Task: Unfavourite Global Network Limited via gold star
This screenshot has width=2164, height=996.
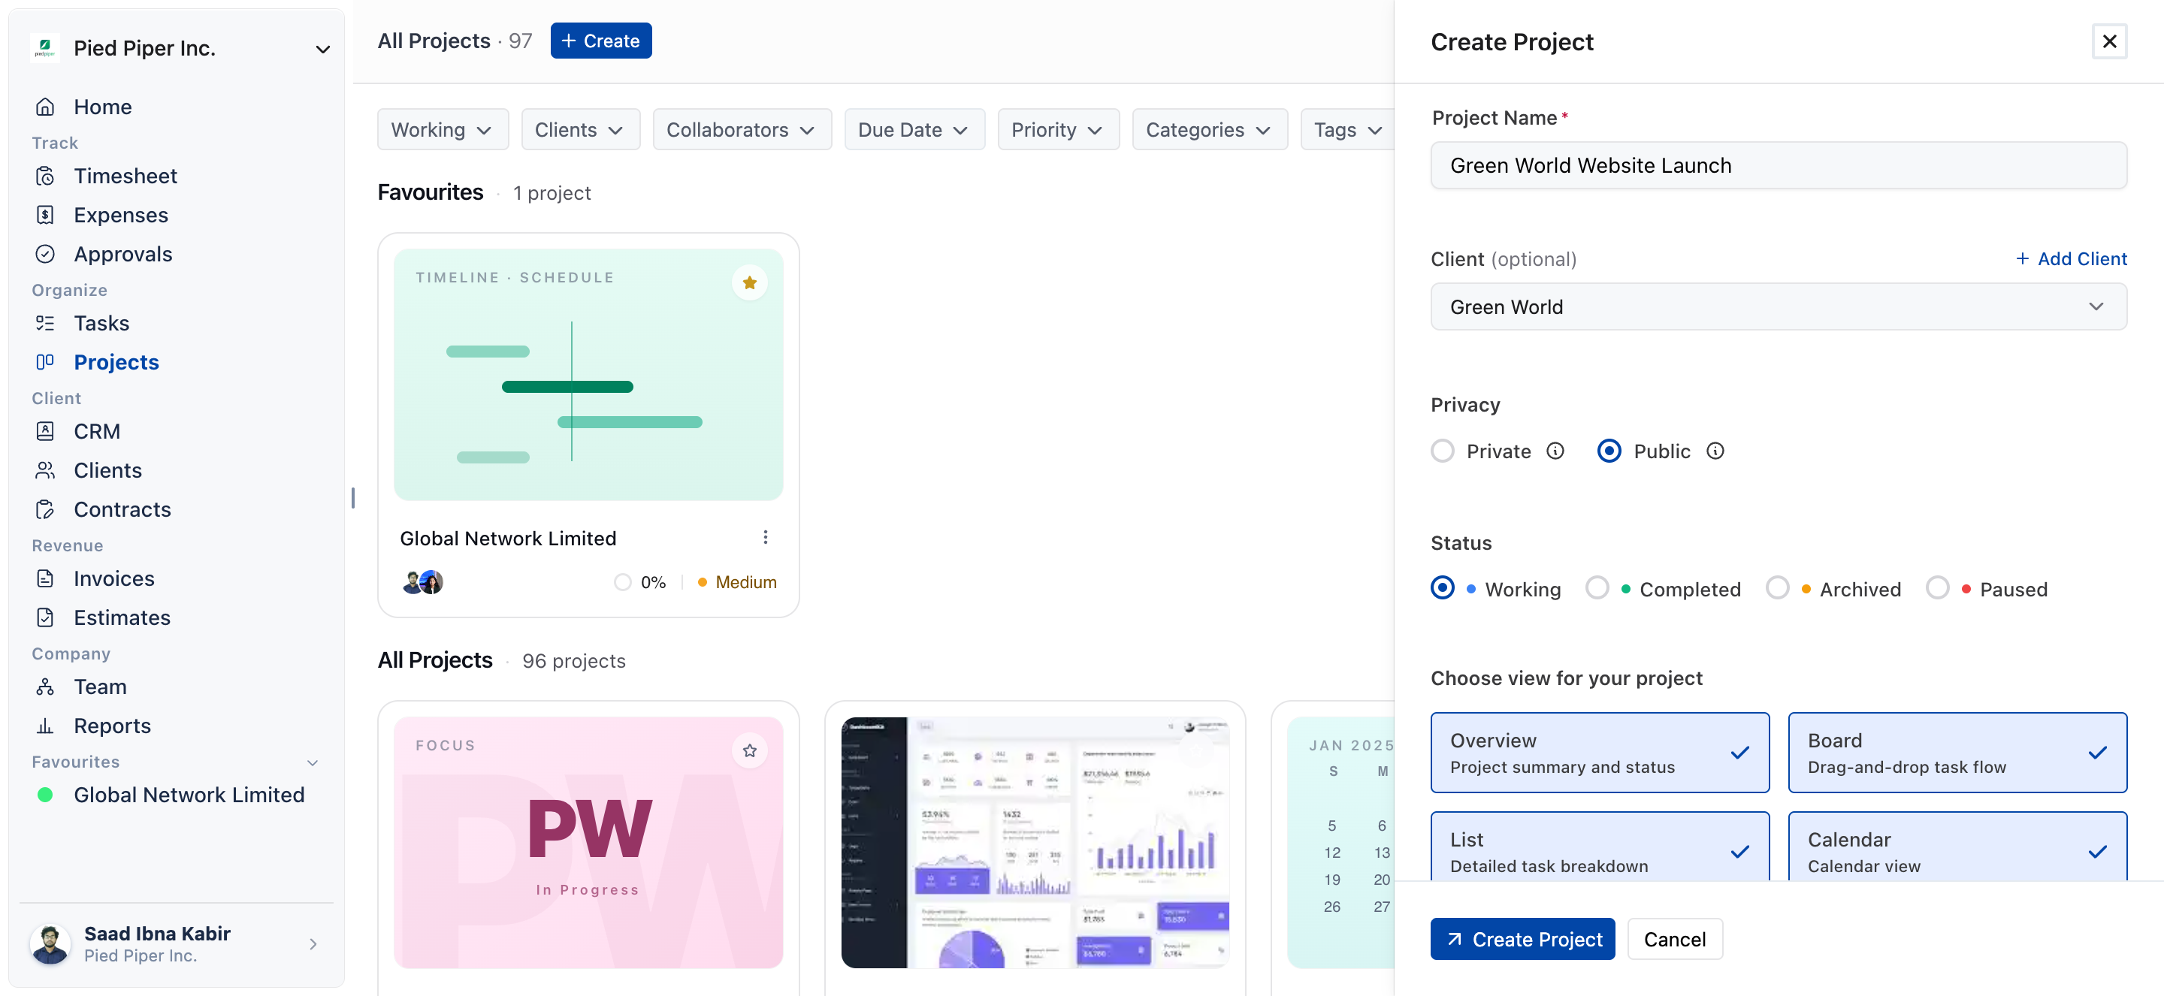Action: [x=749, y=282]
